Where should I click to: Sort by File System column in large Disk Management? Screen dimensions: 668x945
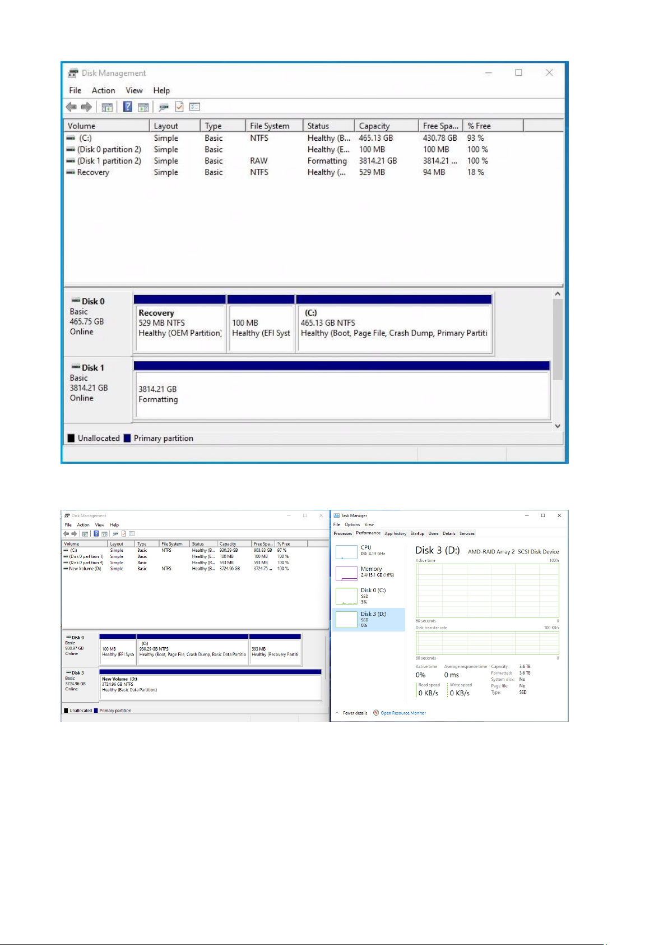pyautogui.click(x=274, y=126)
